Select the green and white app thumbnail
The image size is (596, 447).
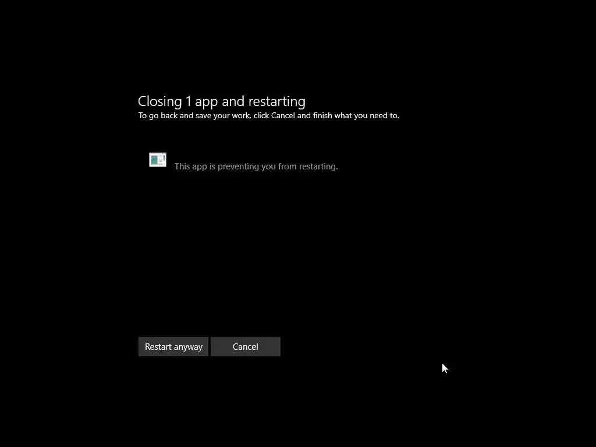158,159
